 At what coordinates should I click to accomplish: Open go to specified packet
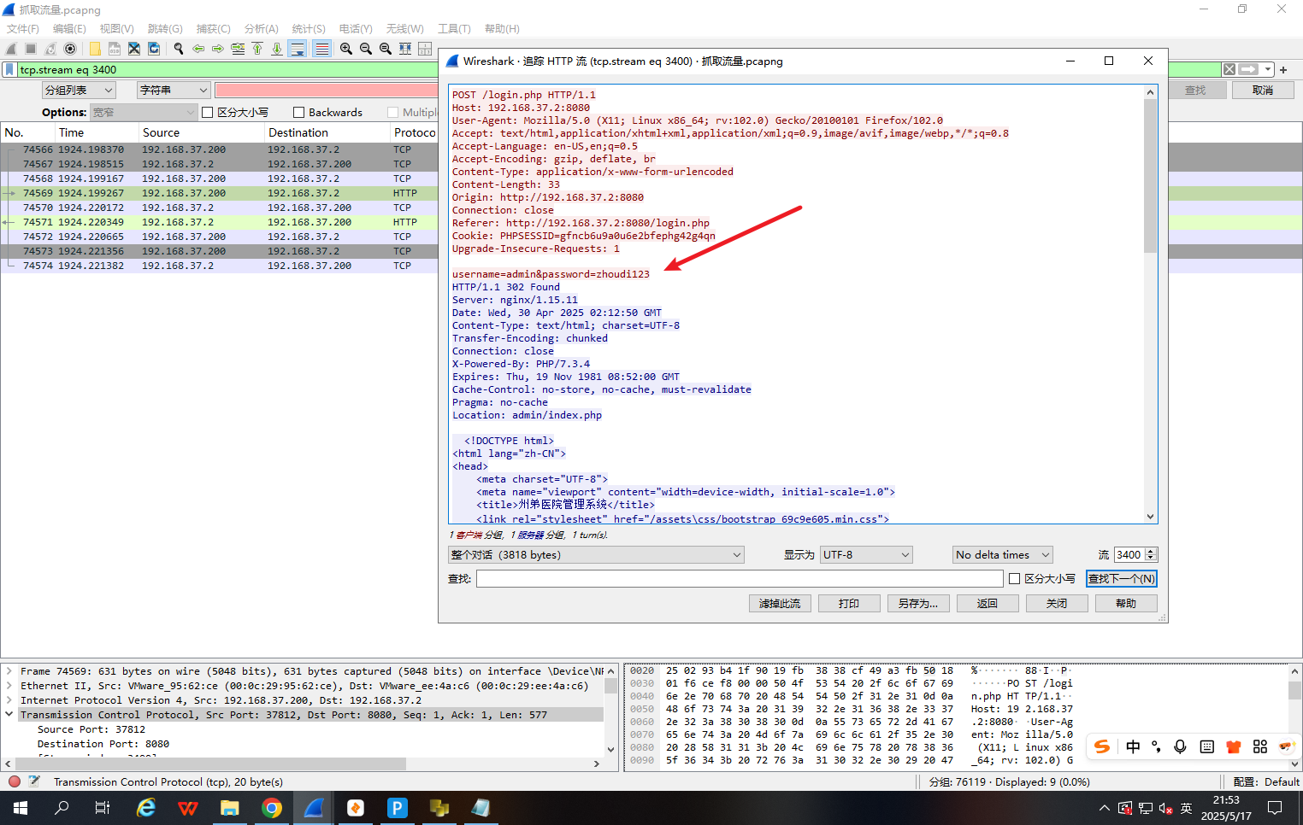pyautogui.click(x=238, y=49)
